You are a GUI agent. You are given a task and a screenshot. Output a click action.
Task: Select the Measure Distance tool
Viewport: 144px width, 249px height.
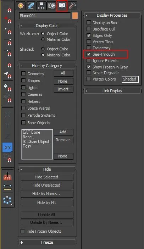click(x=7, y=187)
